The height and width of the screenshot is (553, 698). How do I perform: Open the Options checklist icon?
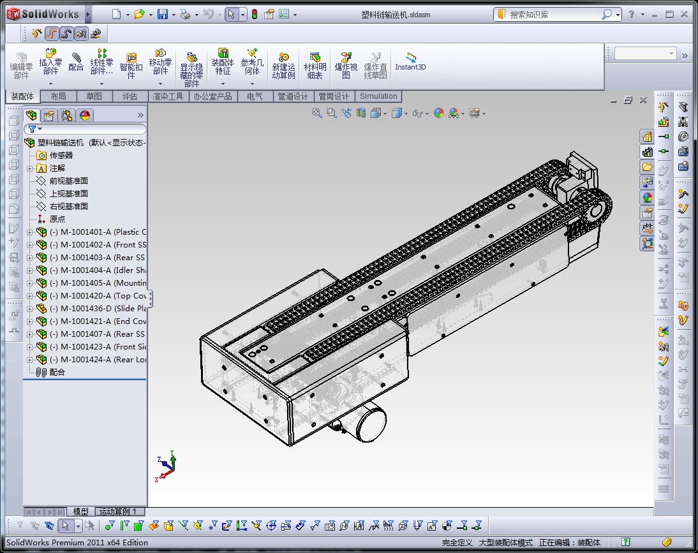click(x=283, y=14)
